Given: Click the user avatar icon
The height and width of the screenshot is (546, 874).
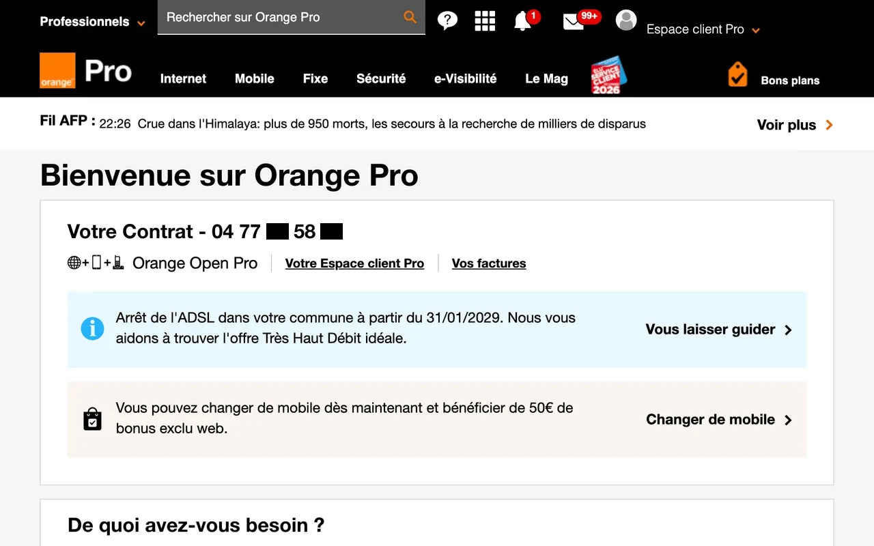Looking at the screenshot, I should [x=626, y=20].
